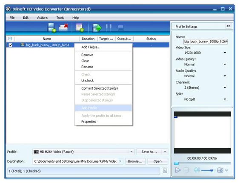Click the Browse... button
This screenshot has height=183, width=240.
click(135, 161)
